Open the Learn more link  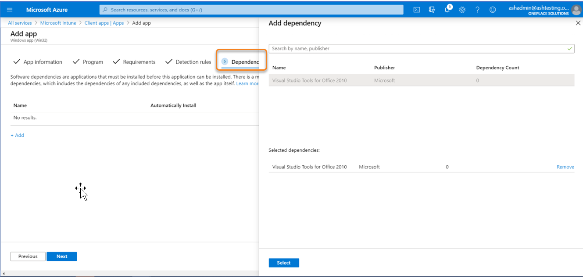[x=247, y=83]
